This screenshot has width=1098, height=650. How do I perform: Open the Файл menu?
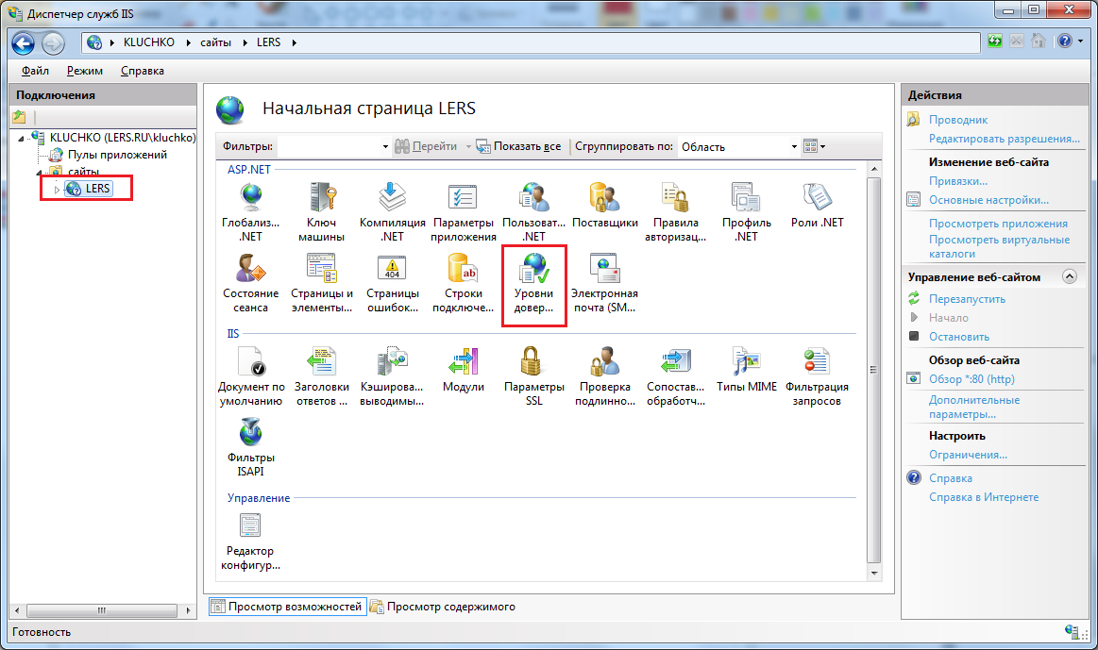point(35,71)
